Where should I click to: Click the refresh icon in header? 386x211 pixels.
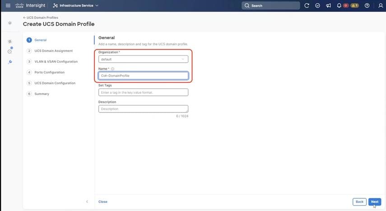tap(307, 5)
